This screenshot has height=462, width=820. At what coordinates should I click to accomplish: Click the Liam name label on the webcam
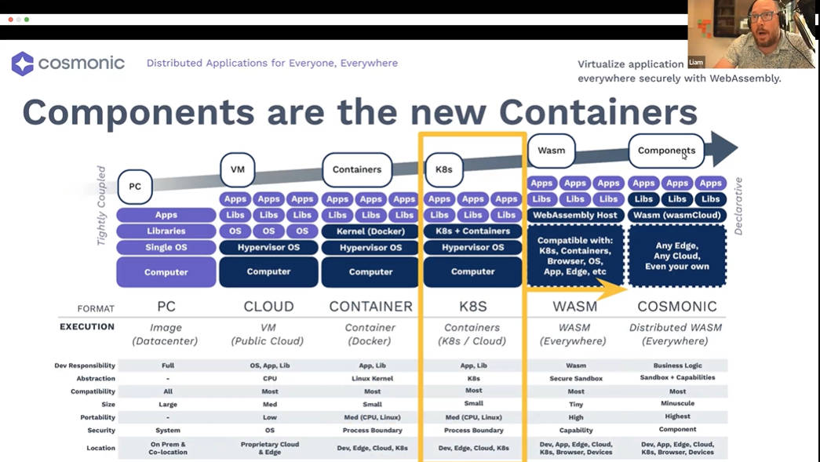[695, 62]
